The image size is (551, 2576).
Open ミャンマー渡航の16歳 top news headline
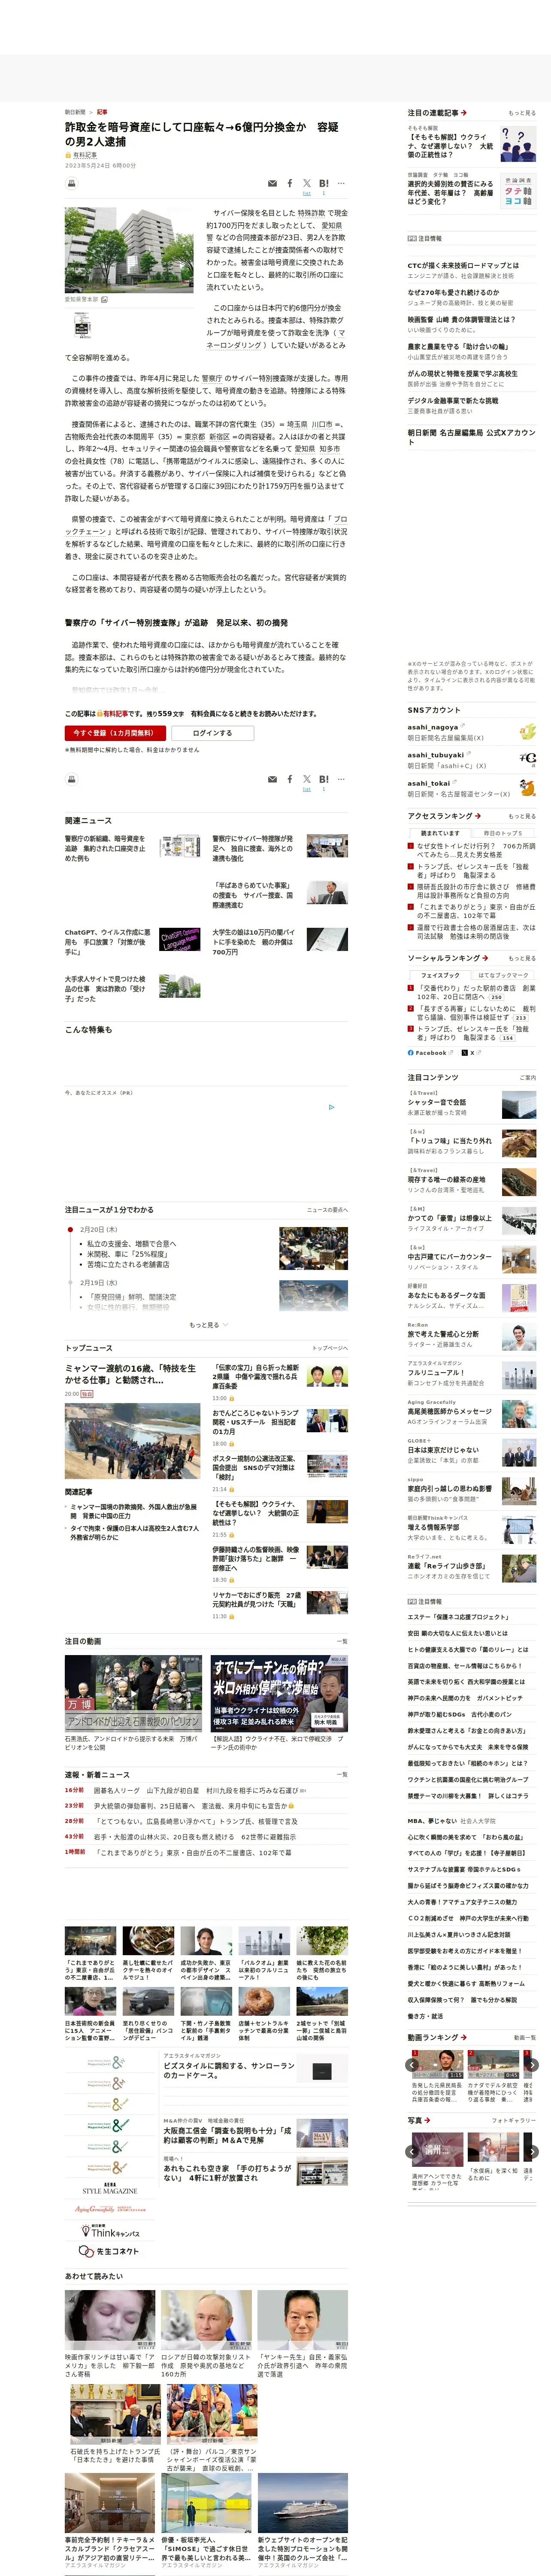click(x=130, y=1374)
